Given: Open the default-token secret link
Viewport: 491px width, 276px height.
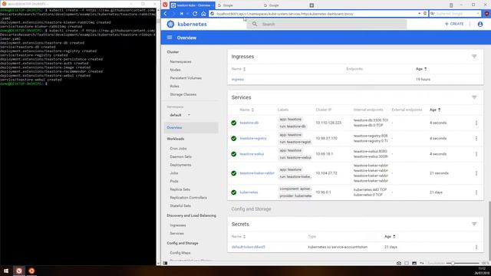Looking at the screenshot, I should tap(248, 247).
